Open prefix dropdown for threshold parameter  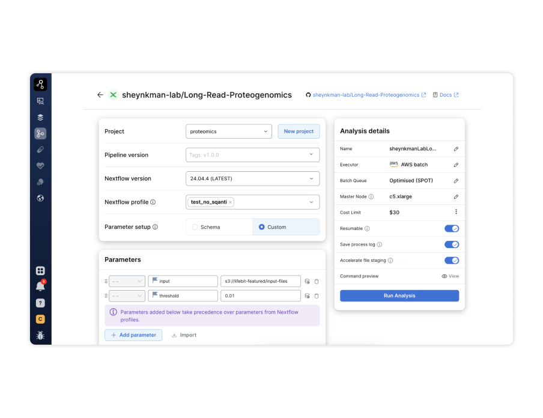[x=127, y=296]
